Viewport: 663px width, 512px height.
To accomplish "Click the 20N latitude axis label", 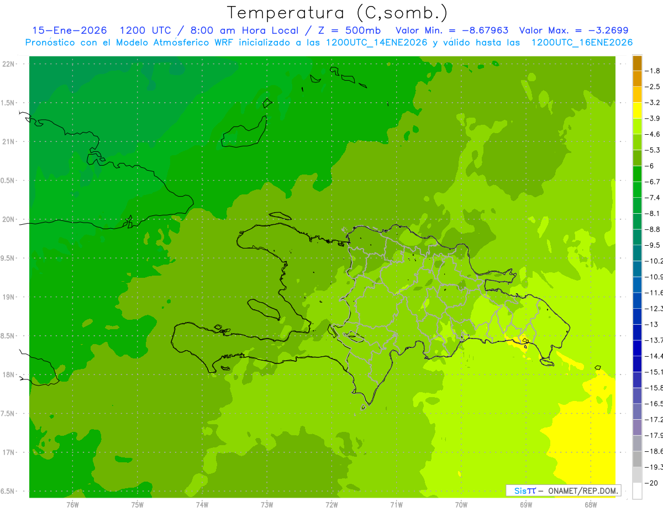I will click(x=9, y=219).
